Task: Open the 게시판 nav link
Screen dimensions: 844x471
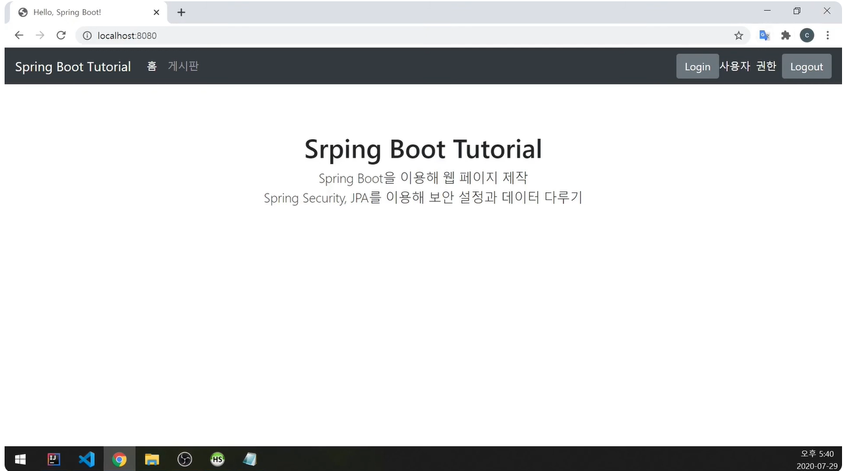Action: click(x=183, y=66)
